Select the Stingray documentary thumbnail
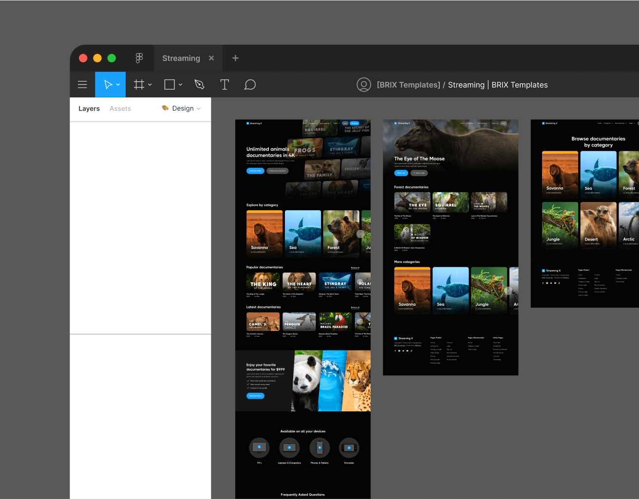This screenshot has width=639, height=499. point(336,282)
